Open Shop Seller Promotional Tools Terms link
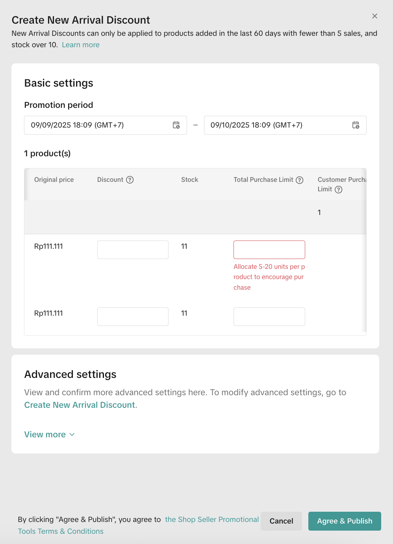The image size is (393, 544). pos(212,520)
